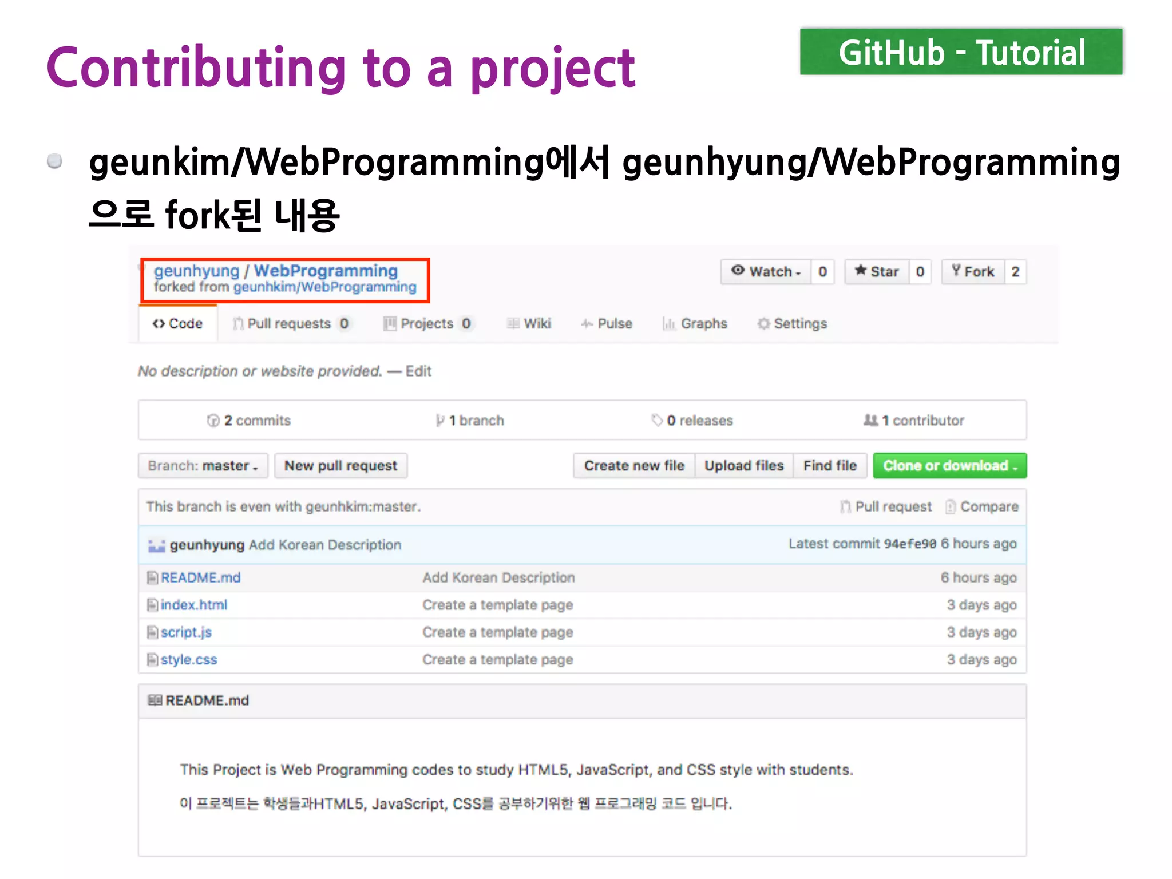
Task: View the 1 contributor page
Action: [914, 421]
